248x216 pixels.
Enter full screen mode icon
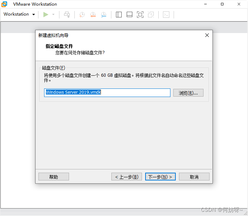pos(140,15)
